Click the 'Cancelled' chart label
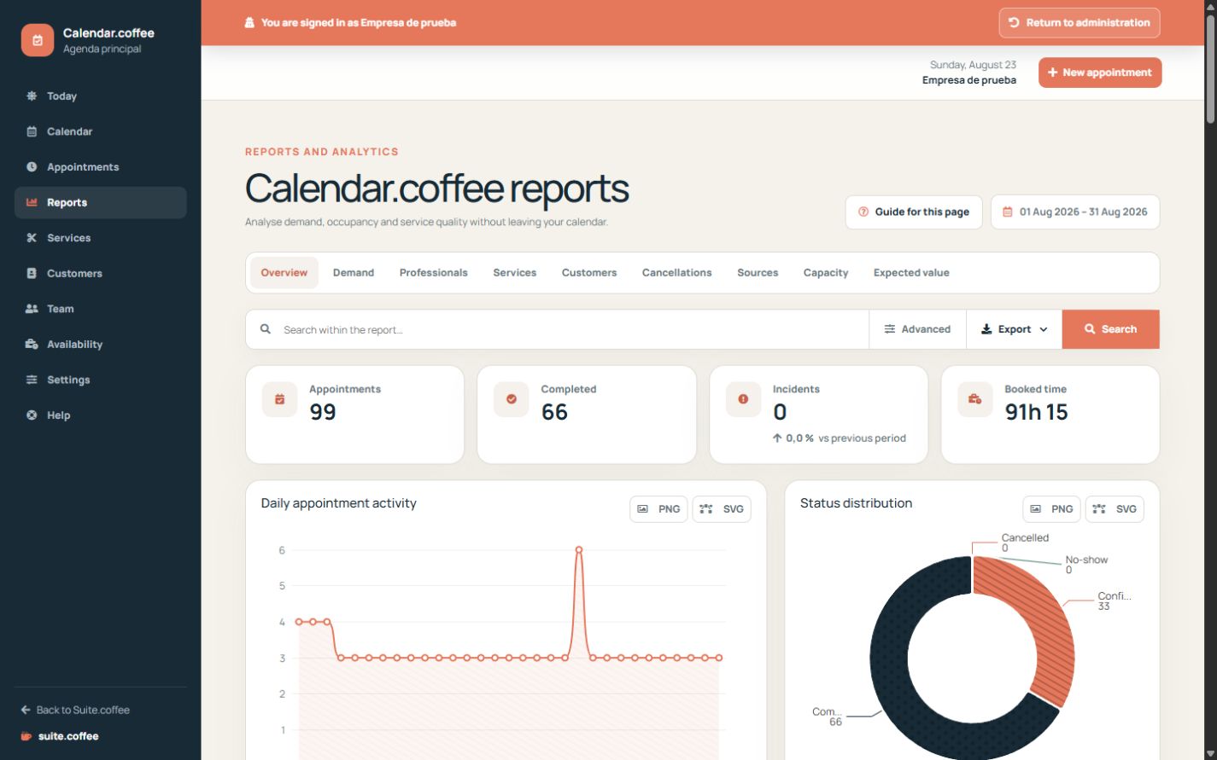The width and height of the screenshot is (1217, 760). pyautogui.click(x=1025, y=538)
